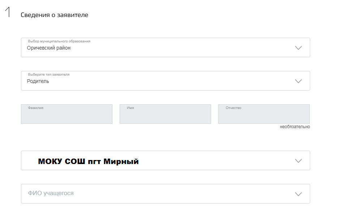Select the Отчество input field
This screenshot has width=355, height=210.
point(264,114)
